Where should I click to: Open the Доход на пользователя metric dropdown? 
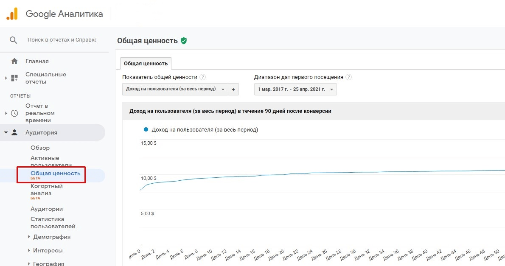point(175,89)
